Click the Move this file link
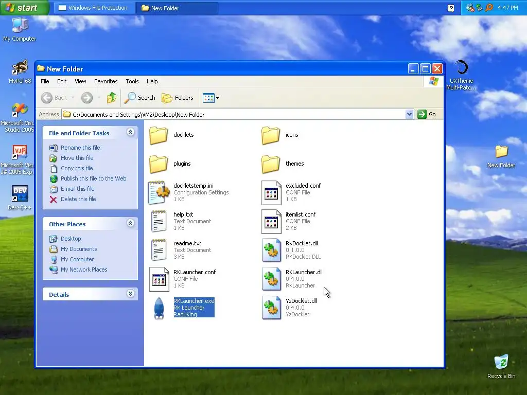 coord(77,158)
